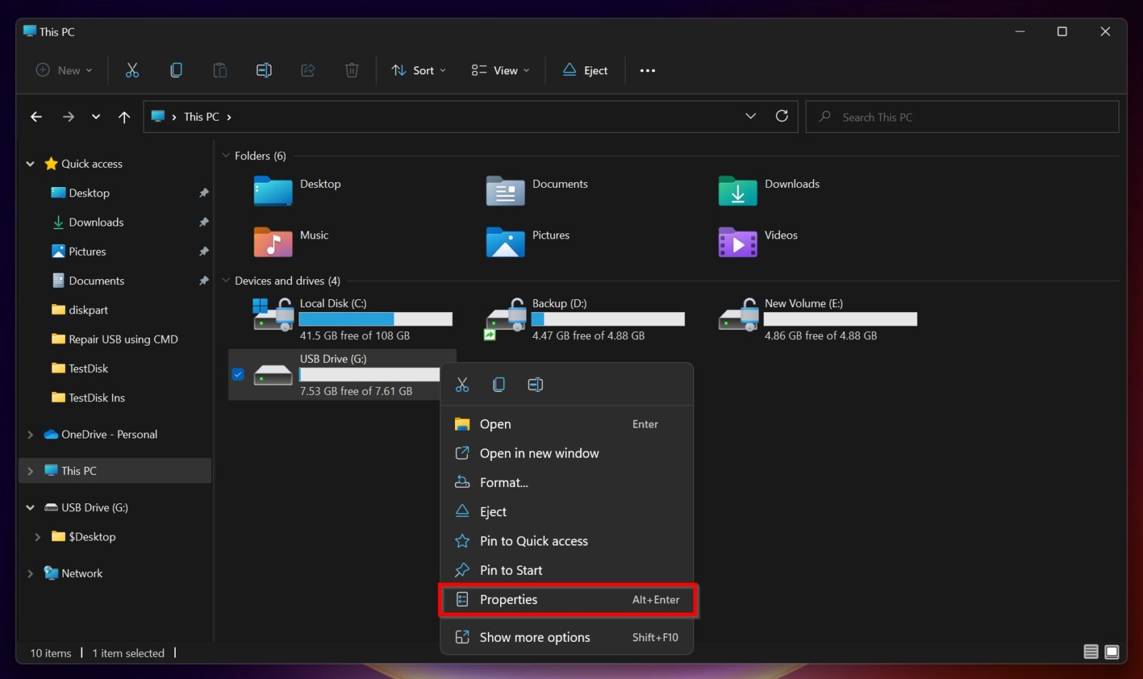Click the Local Disk (C:) capacity bar
Screen dimensions: 1143x679
[376, 318]
